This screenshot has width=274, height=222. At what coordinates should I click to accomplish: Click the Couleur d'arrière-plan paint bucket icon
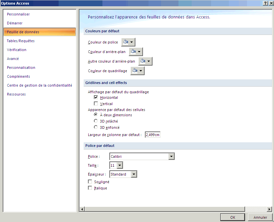point(133,52)
